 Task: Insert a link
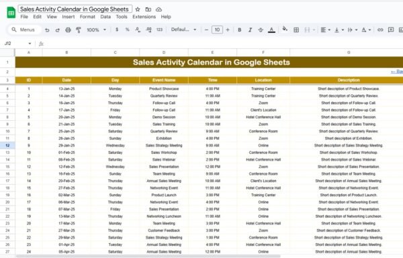(380, 30)
